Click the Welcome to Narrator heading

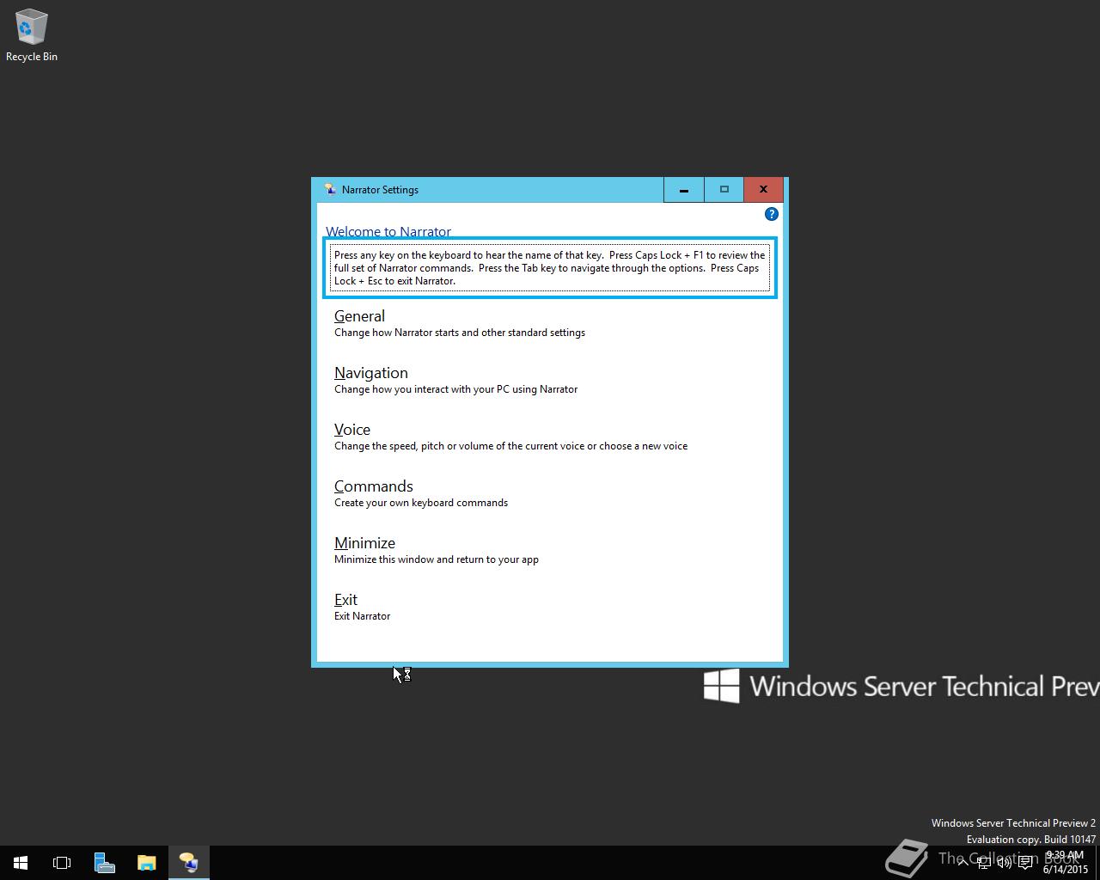(x=388, y=231)
